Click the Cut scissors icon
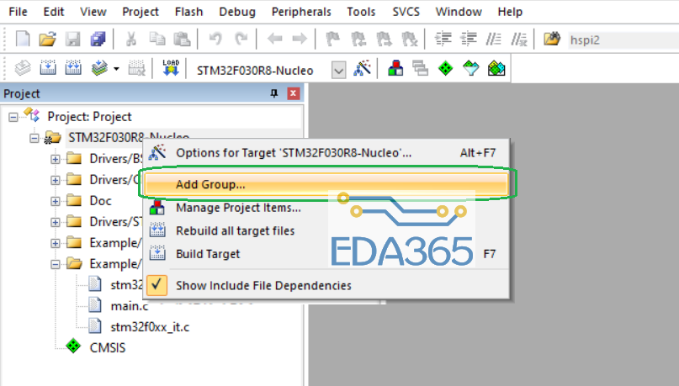This screenshot has width=679, height=386. [x=130, y=40]
